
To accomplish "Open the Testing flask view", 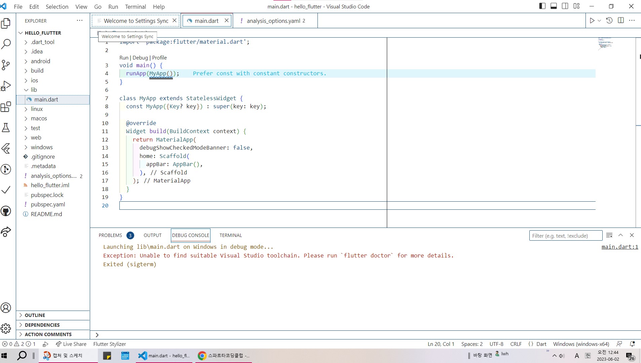I will coord(6,128).
